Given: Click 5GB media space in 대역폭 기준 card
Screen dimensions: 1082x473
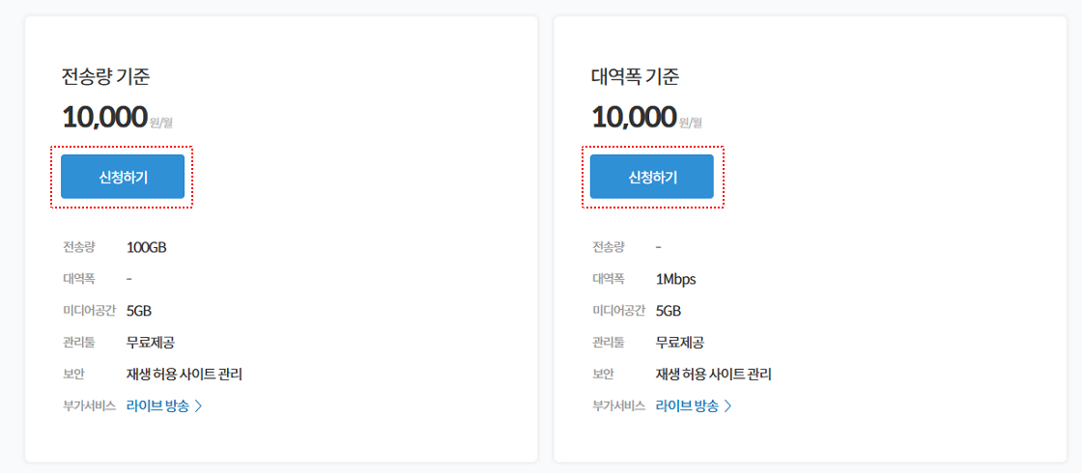Looking at the screenshot, I should tap(668, 311).
